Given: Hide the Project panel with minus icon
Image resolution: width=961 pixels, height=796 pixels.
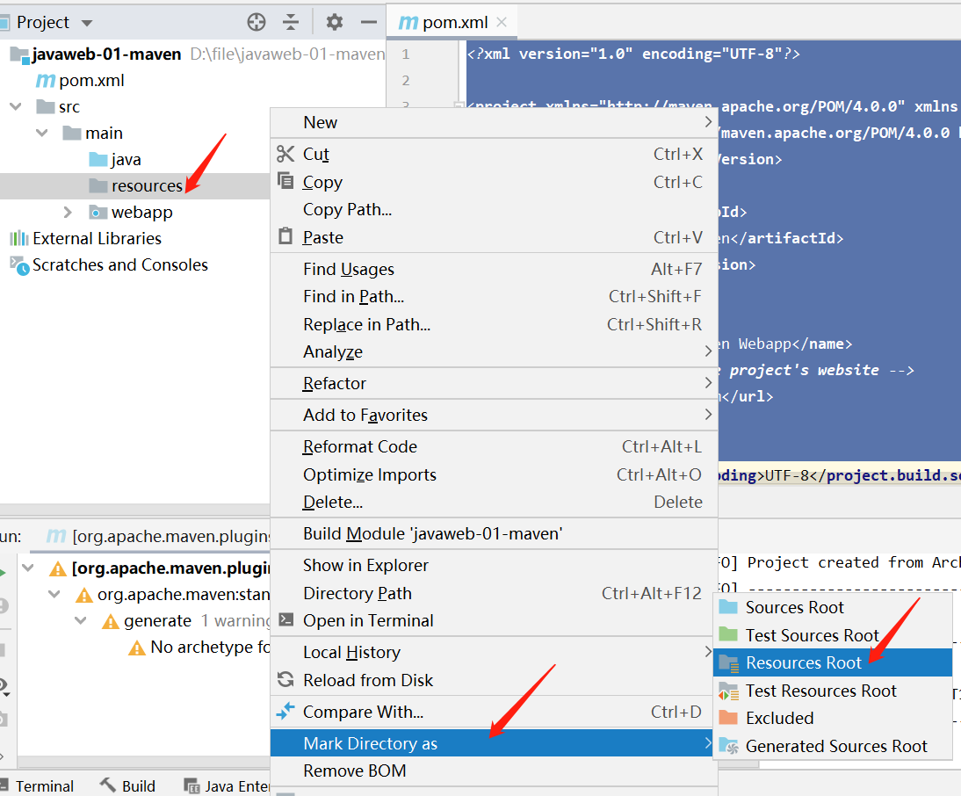Looking at the screenshot, I should tap(368, 23).
